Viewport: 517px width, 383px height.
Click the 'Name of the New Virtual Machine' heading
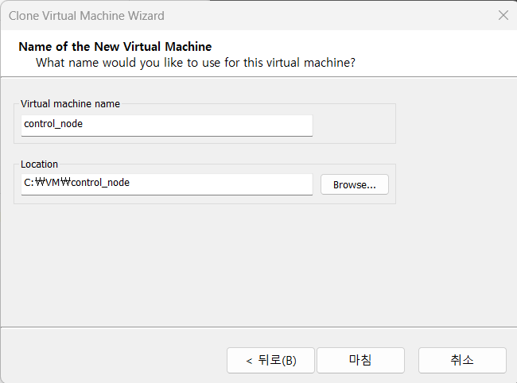115,47
